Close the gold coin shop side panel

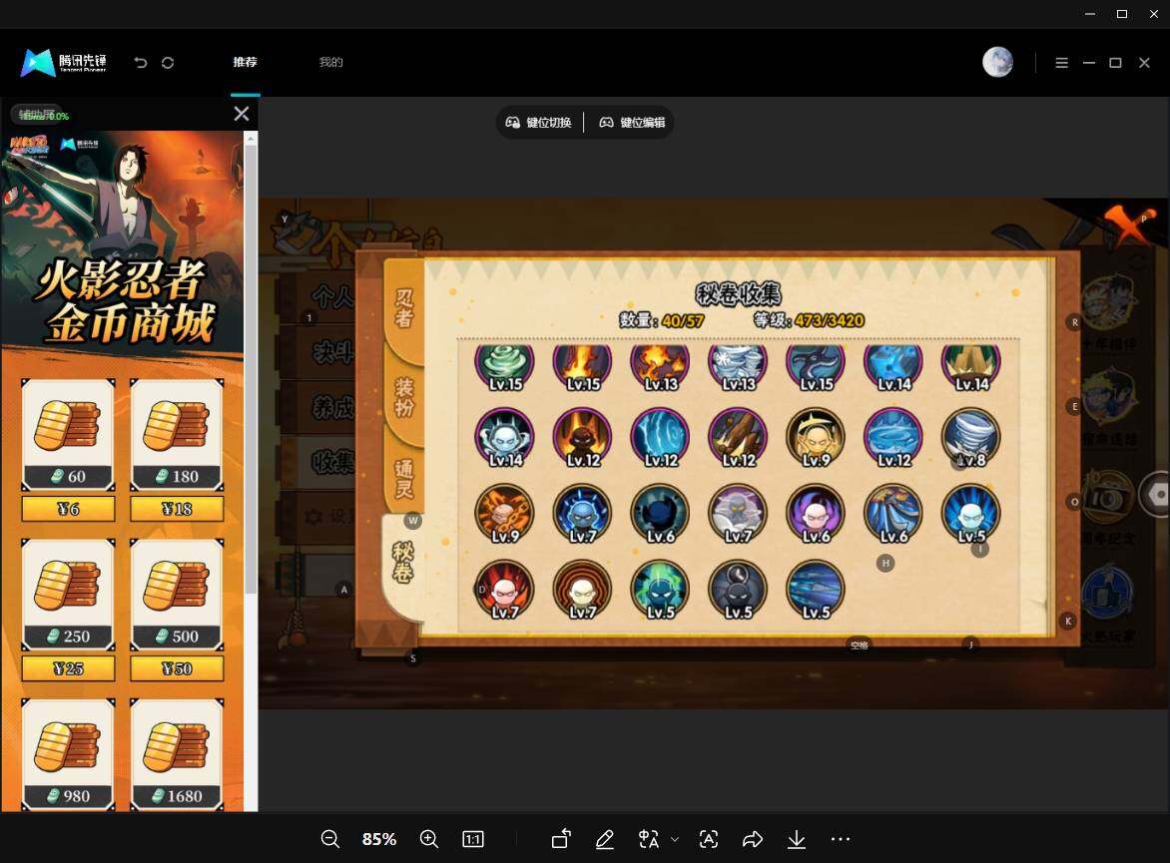(241, 114)
